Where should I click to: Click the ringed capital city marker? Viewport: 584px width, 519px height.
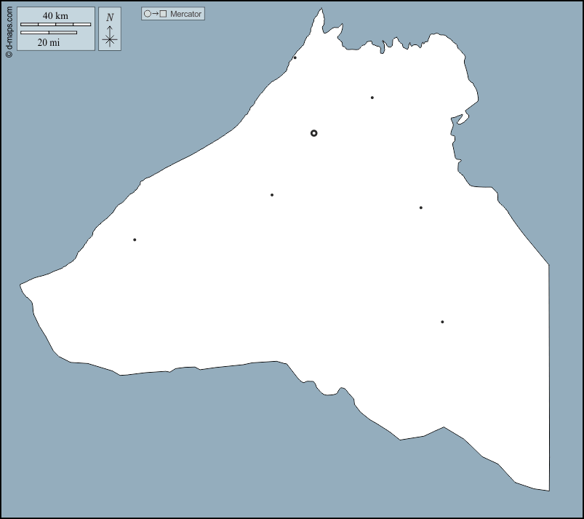pos(313,133)
